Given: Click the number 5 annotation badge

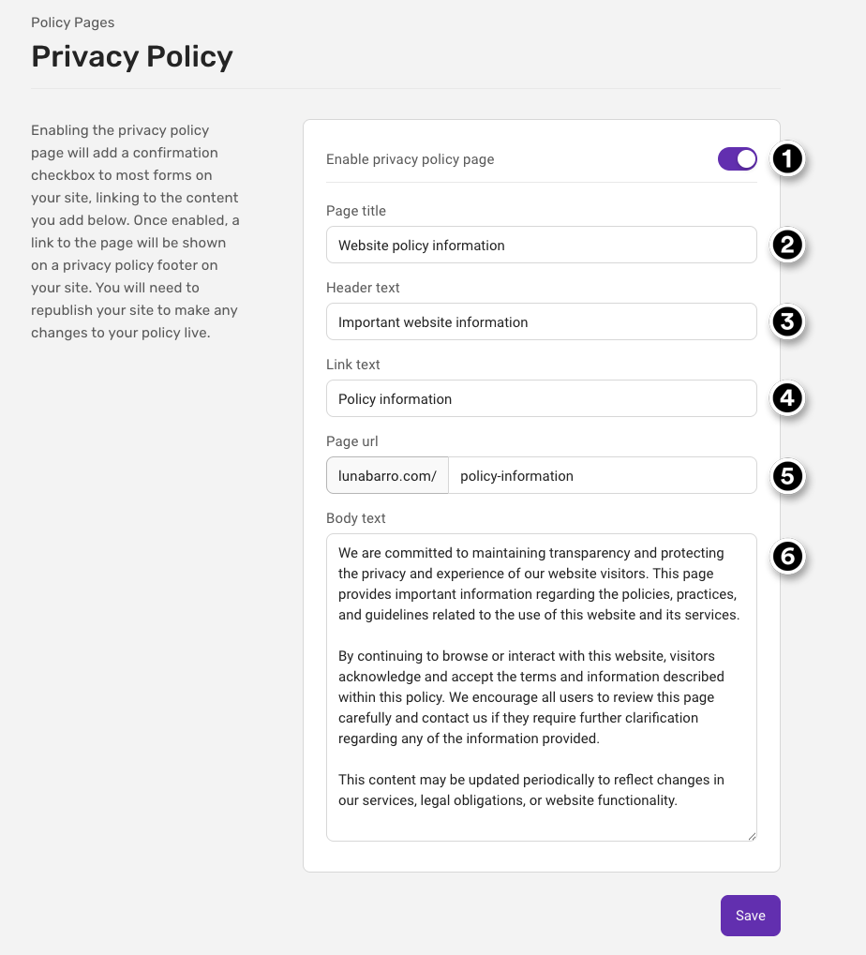Looking at the screenshot, I should [787, 476].
